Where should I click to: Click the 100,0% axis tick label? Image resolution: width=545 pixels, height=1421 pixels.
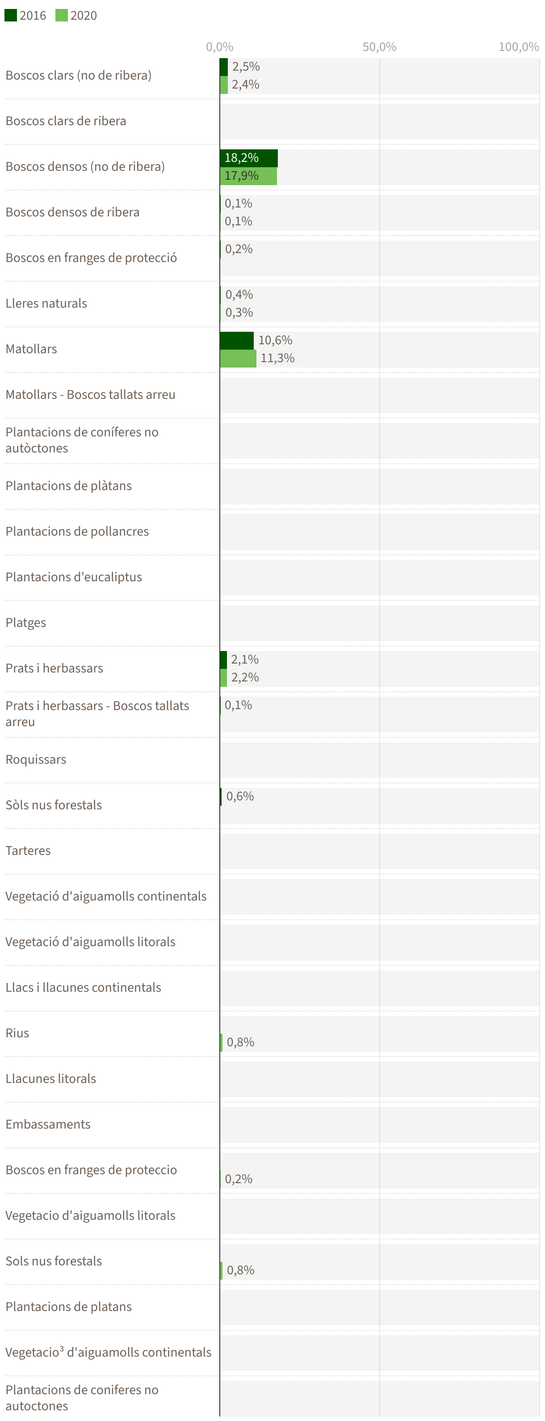pos(519,47)
